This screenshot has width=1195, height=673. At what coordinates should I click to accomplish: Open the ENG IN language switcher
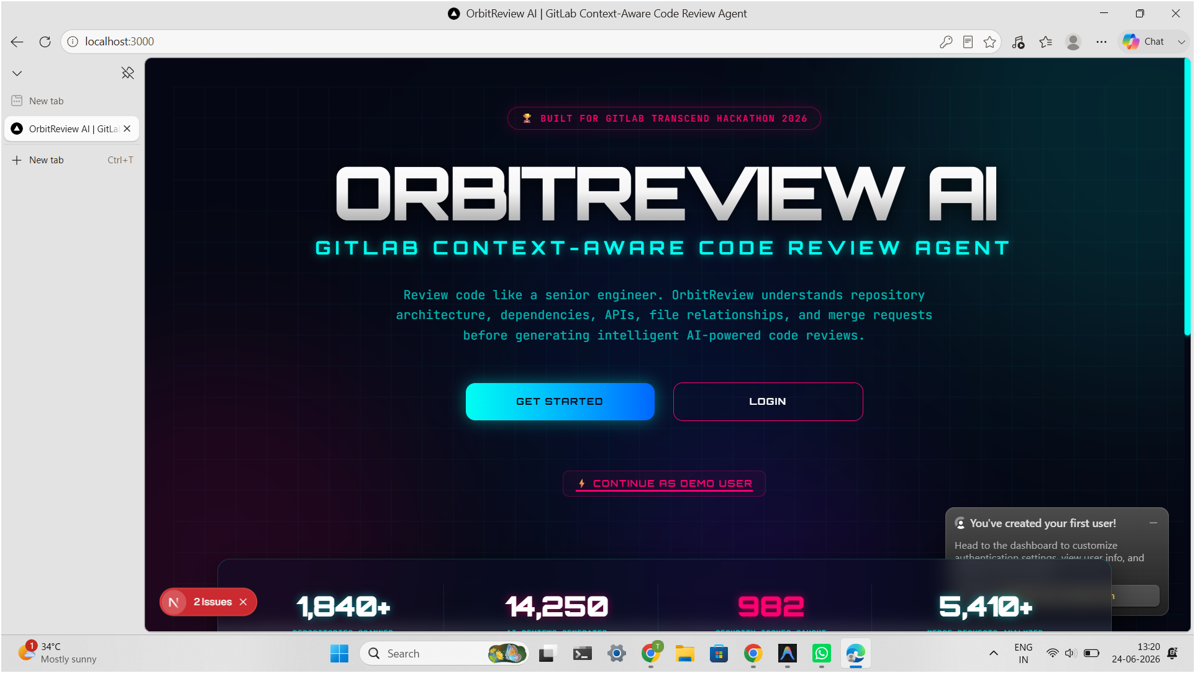point(1024,653)
